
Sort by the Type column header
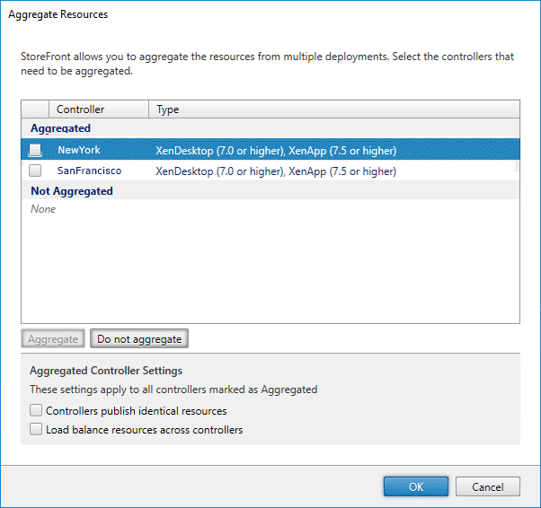(334, 109)
